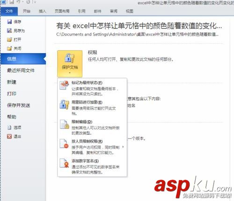Screen dimensions: 234x201
Task: Click the 权限 (Permissions) heading
Action: tap(93, 53)
